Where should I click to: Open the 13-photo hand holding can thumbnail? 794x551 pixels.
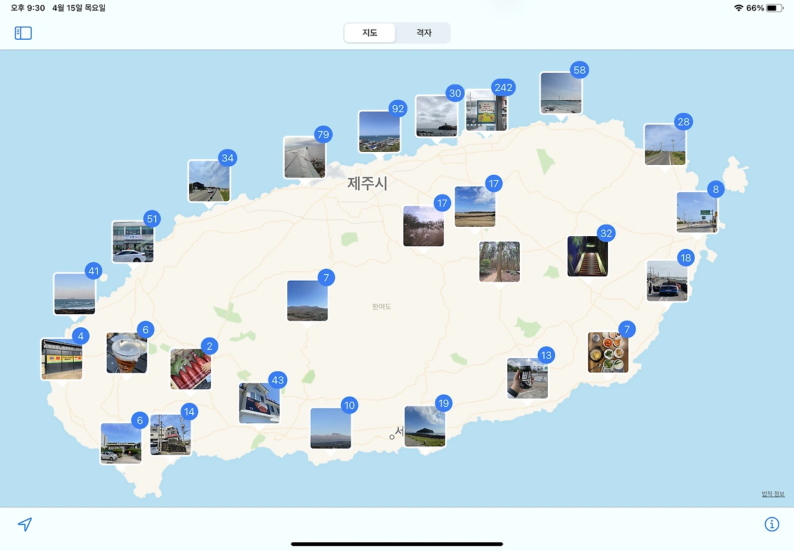(x=527, y=378)
